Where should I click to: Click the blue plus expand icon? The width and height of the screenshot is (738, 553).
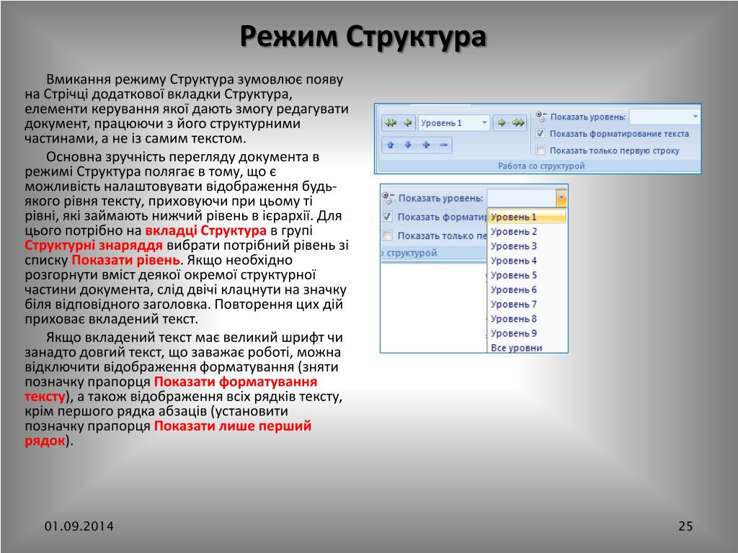pos(426,145)
